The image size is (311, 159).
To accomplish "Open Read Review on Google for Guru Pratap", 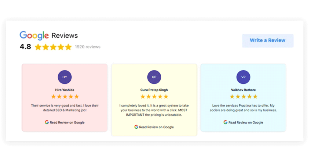I will [x=156, y=127].
